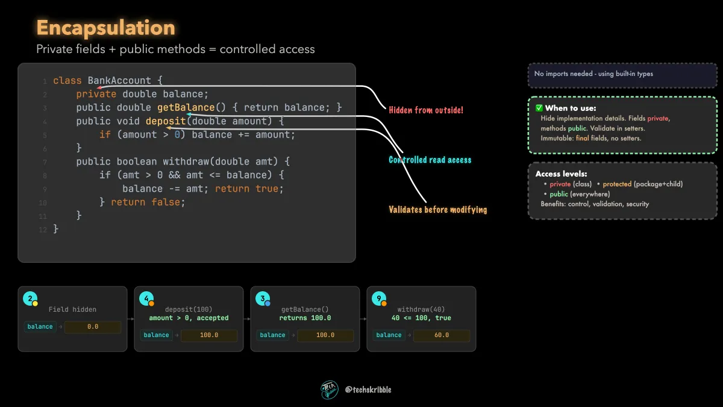Click the Encapsulation title heading
Screen dimensions: 723x407
[x=105, y=28]
